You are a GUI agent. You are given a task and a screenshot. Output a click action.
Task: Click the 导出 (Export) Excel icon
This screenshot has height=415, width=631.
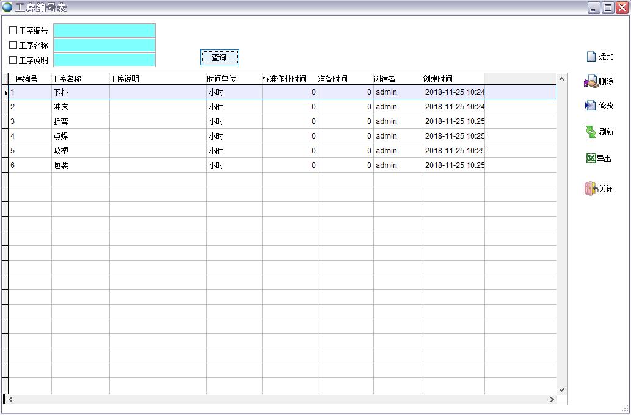(591, 159)
